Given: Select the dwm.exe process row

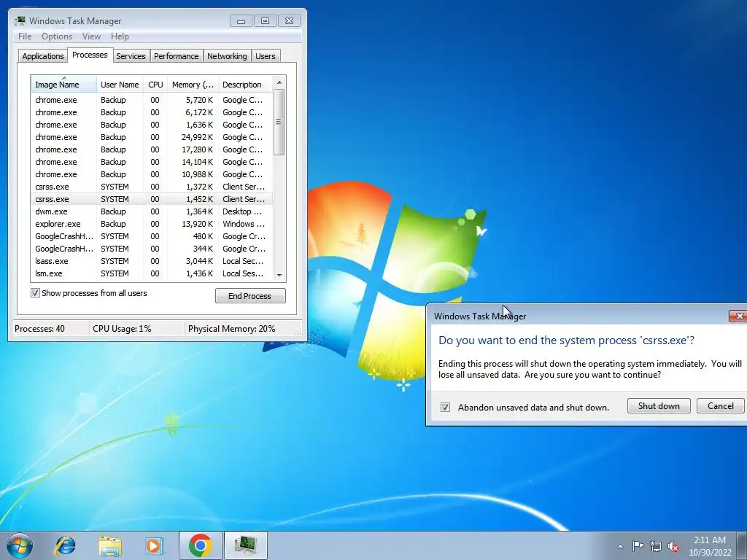Looking at the screenshot, I should pyautogui.click(x=152, y=211).
